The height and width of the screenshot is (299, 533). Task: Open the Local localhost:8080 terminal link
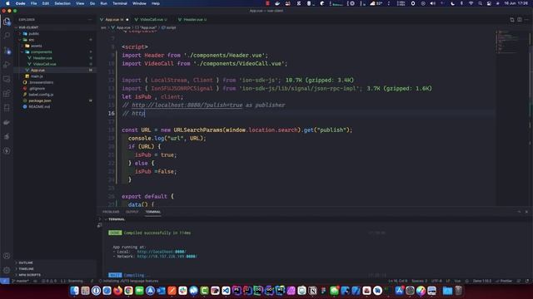[x=162, y=252]
